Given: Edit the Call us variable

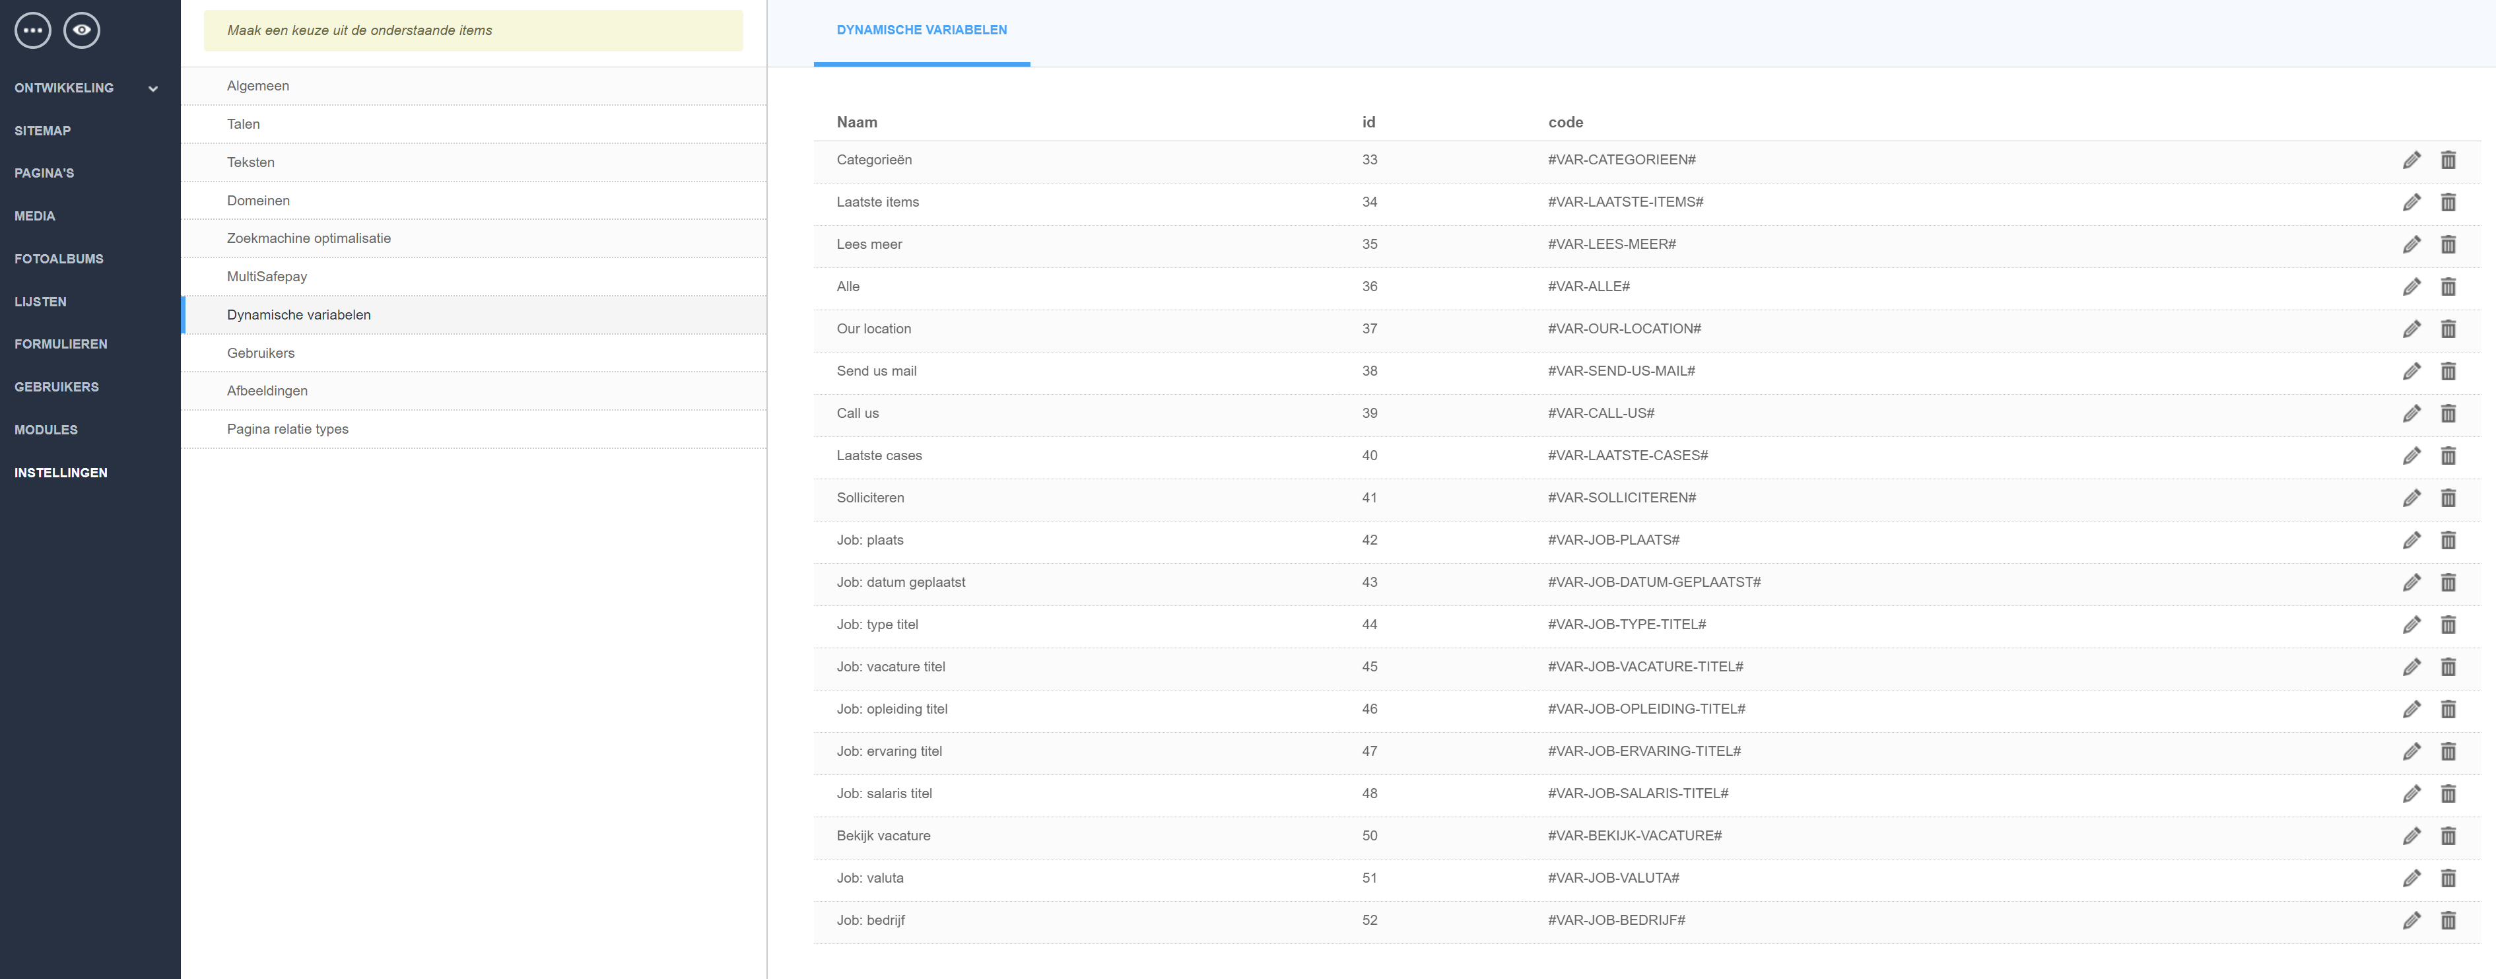Looking at the screenshot, I should pyautogui.click(x=2412, y=414).
